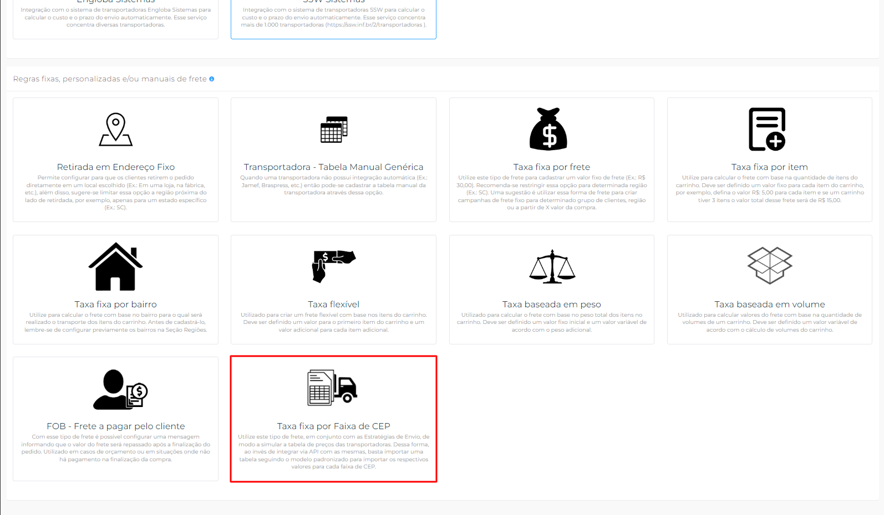This screenshot has height=515, width=884.
Task: Click description text under Retirada em Endereço Fixo
Action: 116,193
